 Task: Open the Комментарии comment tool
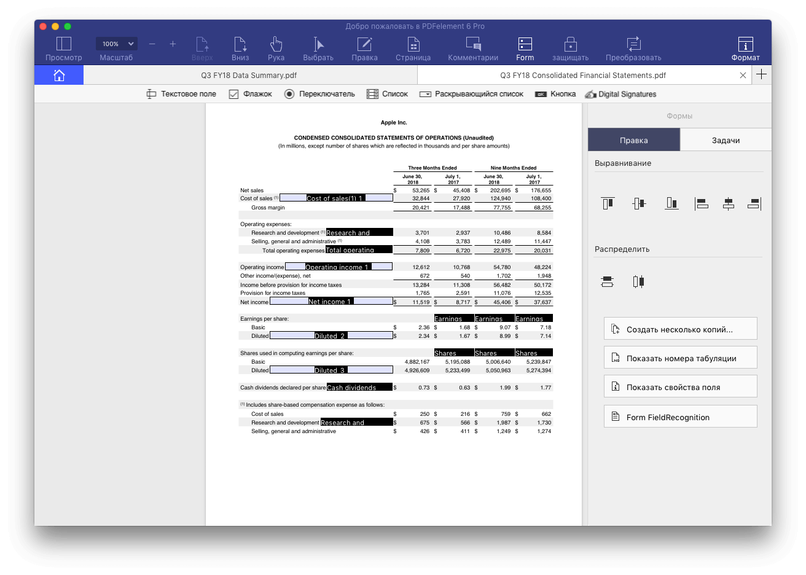(x=473, y=49)
